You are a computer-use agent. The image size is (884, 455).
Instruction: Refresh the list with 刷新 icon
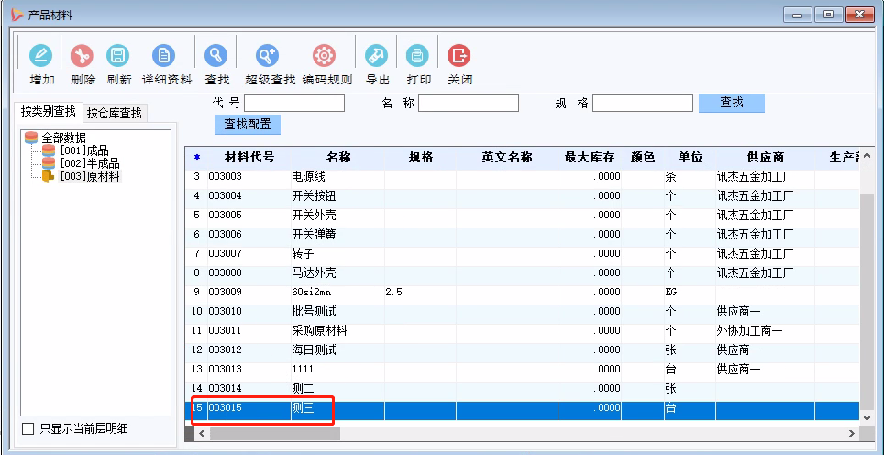pyautogui.click(x=117, y=56)
